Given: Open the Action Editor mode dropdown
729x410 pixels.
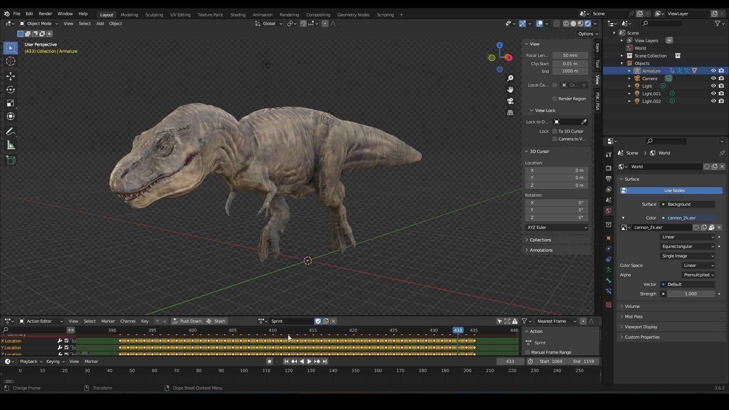Looking at the screenshot, I should click(x=41, y=321).
